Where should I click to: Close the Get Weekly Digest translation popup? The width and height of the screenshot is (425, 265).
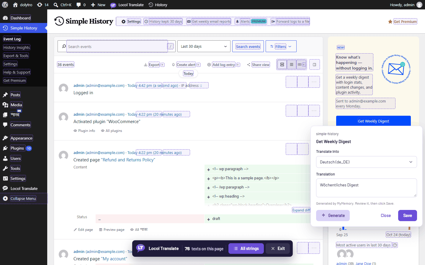click(386, 216)
